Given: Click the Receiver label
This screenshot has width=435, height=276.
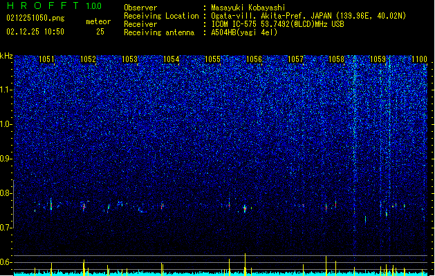Looking at the screenshot, I should (140, 24).
